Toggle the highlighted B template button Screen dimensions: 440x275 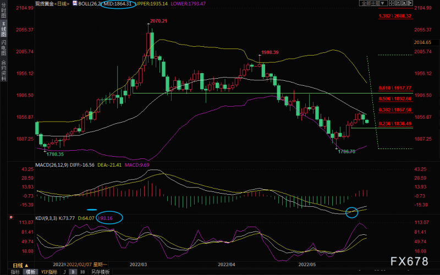click(x=73, y=272)
